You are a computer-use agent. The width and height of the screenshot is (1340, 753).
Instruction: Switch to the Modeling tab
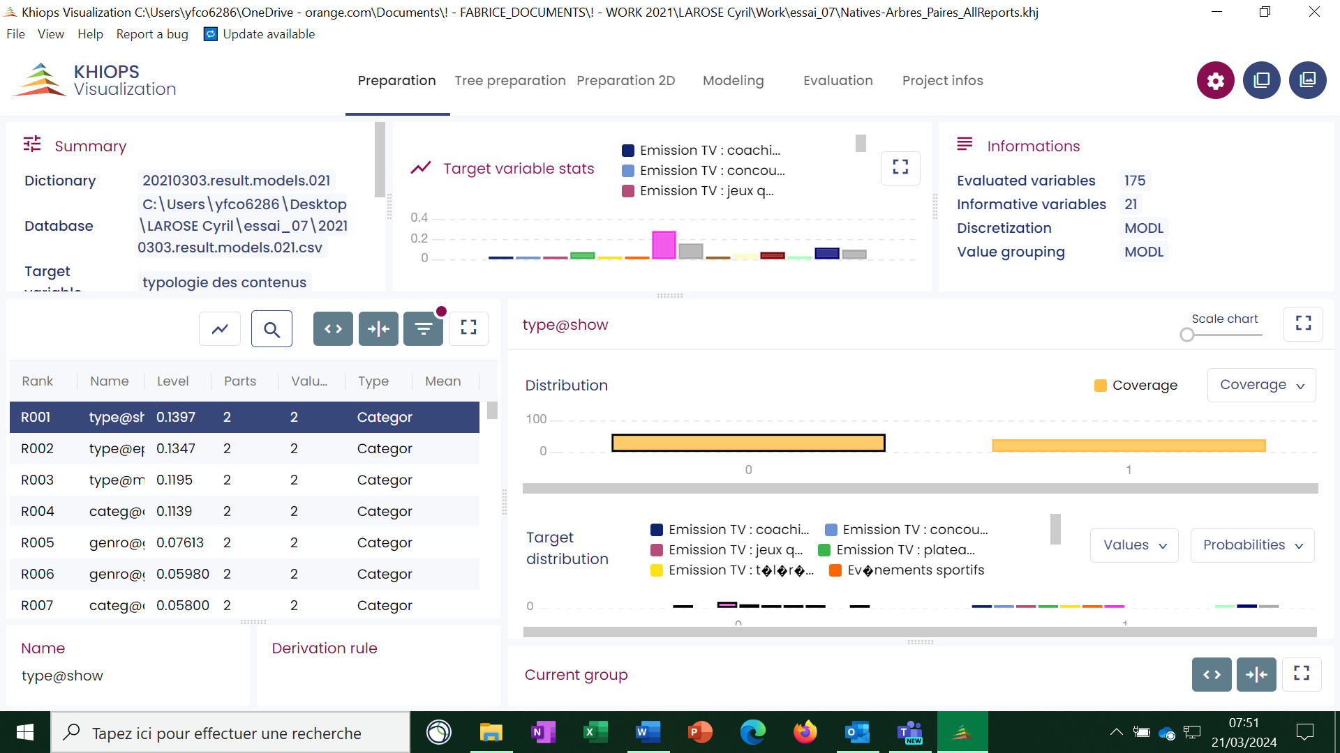733,81
